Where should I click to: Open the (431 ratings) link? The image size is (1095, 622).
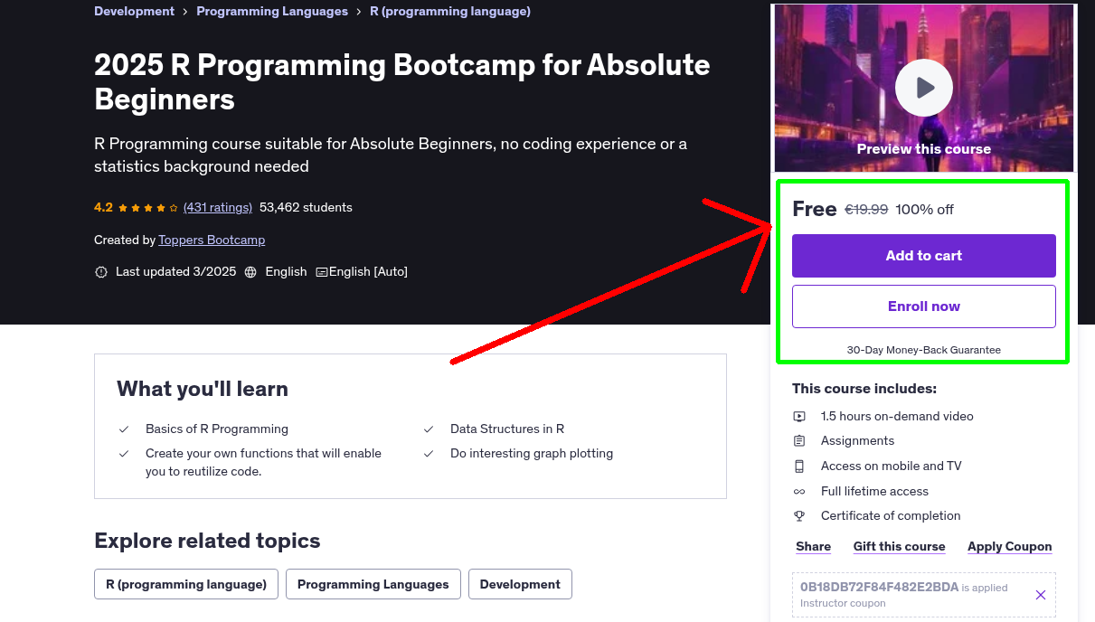217,207
